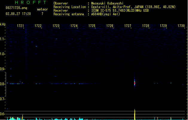Viewport: 188px width, 120px height.
Task: Click the 1722 time axis label
Action: pos(38,26)
